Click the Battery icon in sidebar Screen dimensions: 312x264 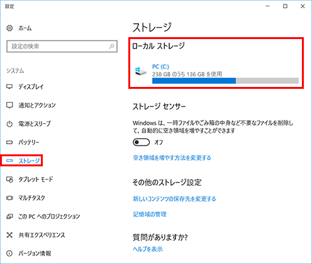(x=9, y=142)
